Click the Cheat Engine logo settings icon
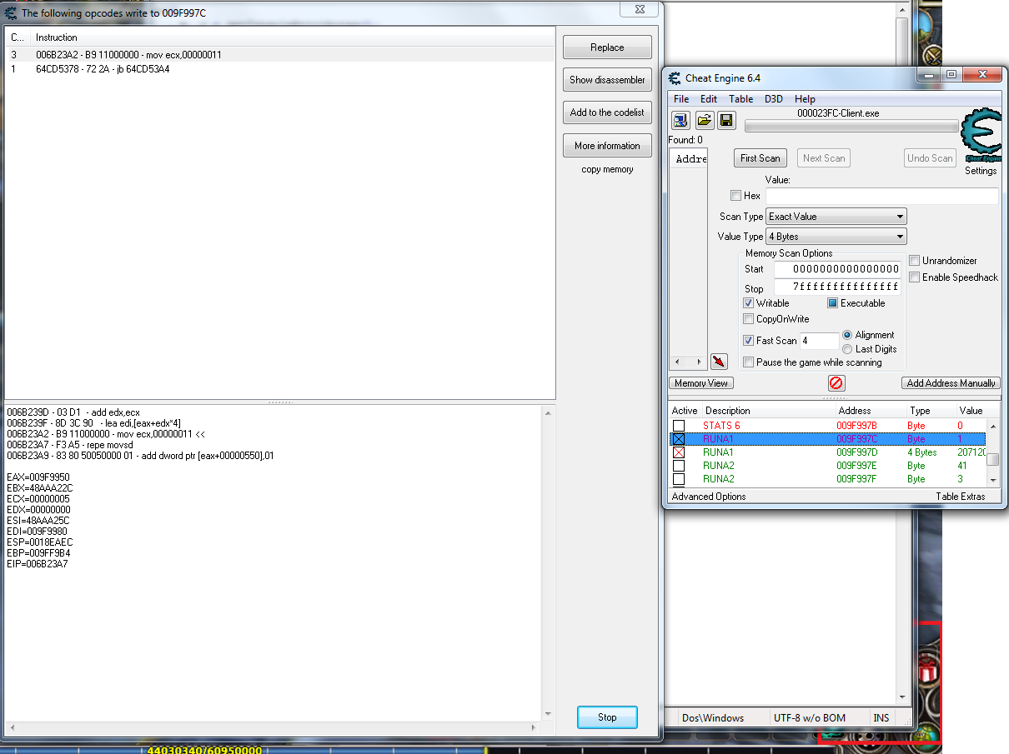Image resolution: width=1009 pixels, height=754 pixels. 980,137
